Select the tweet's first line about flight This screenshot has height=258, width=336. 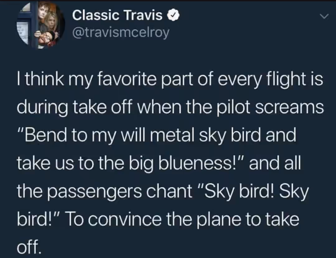[x=170, y=79]
